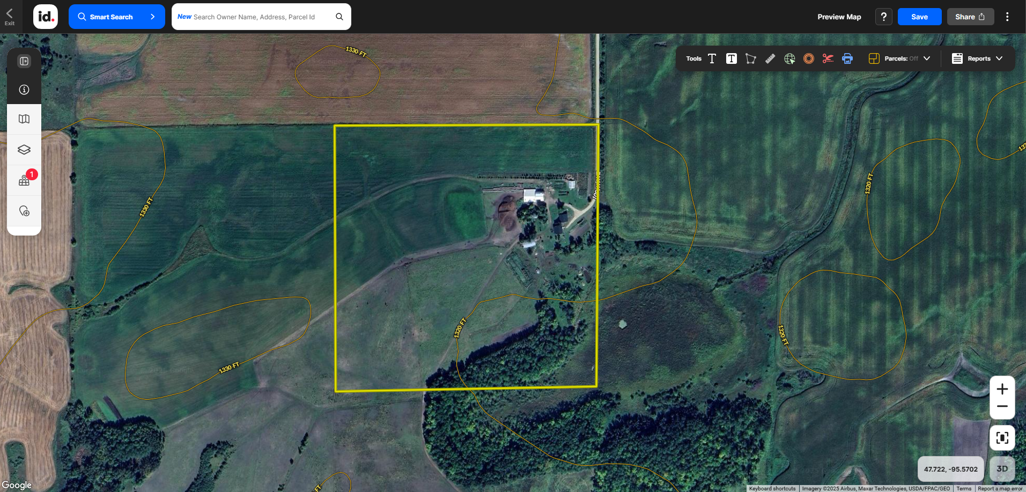Click the orange concentric rings radius tool
1026x492 pixels.
(808, 59)
